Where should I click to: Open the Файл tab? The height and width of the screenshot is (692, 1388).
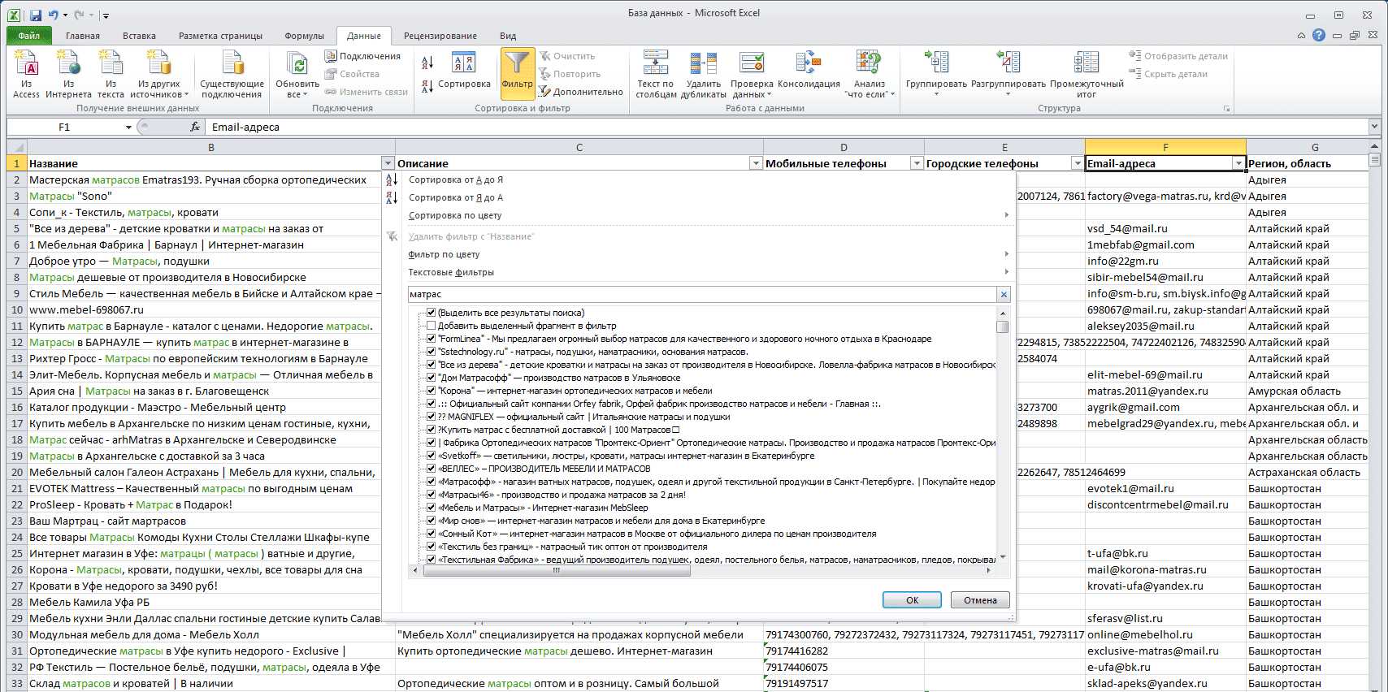(x=29, y=36)
